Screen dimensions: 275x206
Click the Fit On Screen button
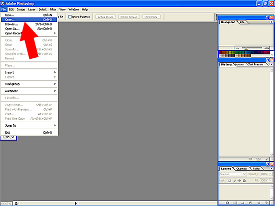coord(129,17)
